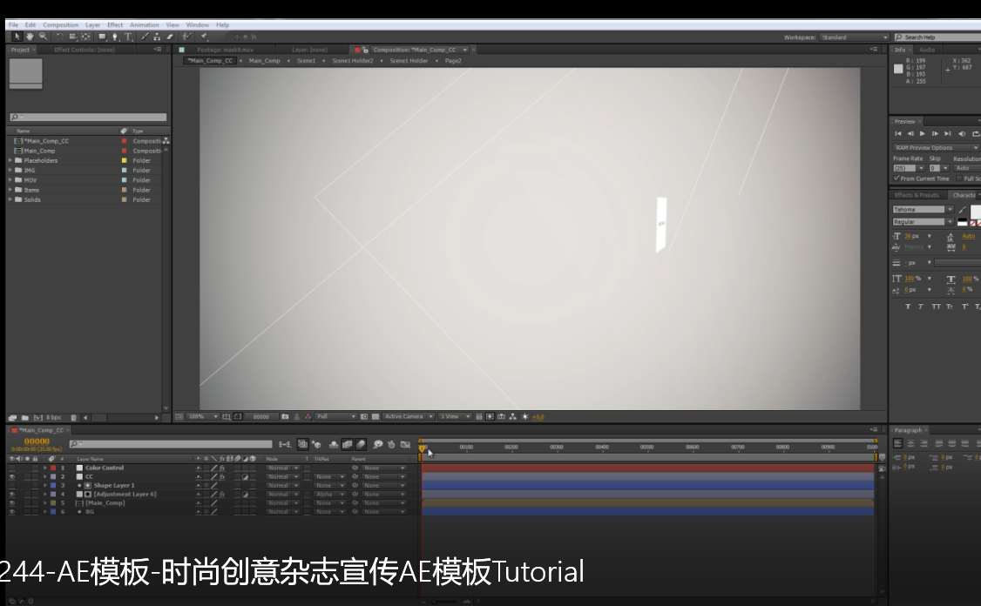Switch to the Audio panel tab
Screen dimensions: 981x606
coord(927,50)
